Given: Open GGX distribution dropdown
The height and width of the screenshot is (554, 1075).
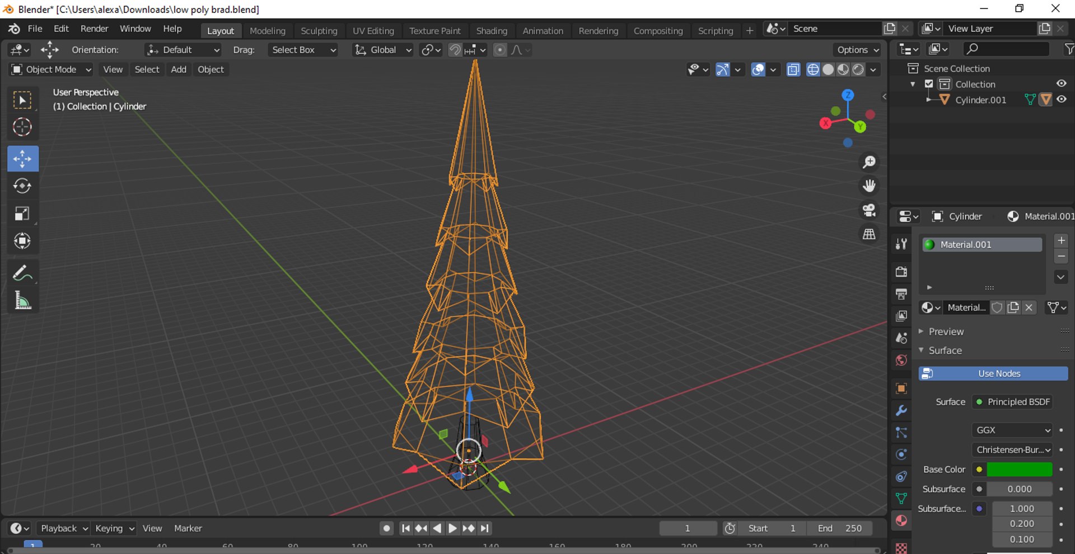Looking at the screenshot, I should (1012, 430).
